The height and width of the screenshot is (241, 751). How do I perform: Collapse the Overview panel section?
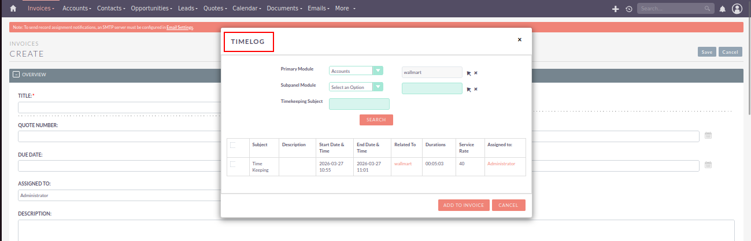16,75
